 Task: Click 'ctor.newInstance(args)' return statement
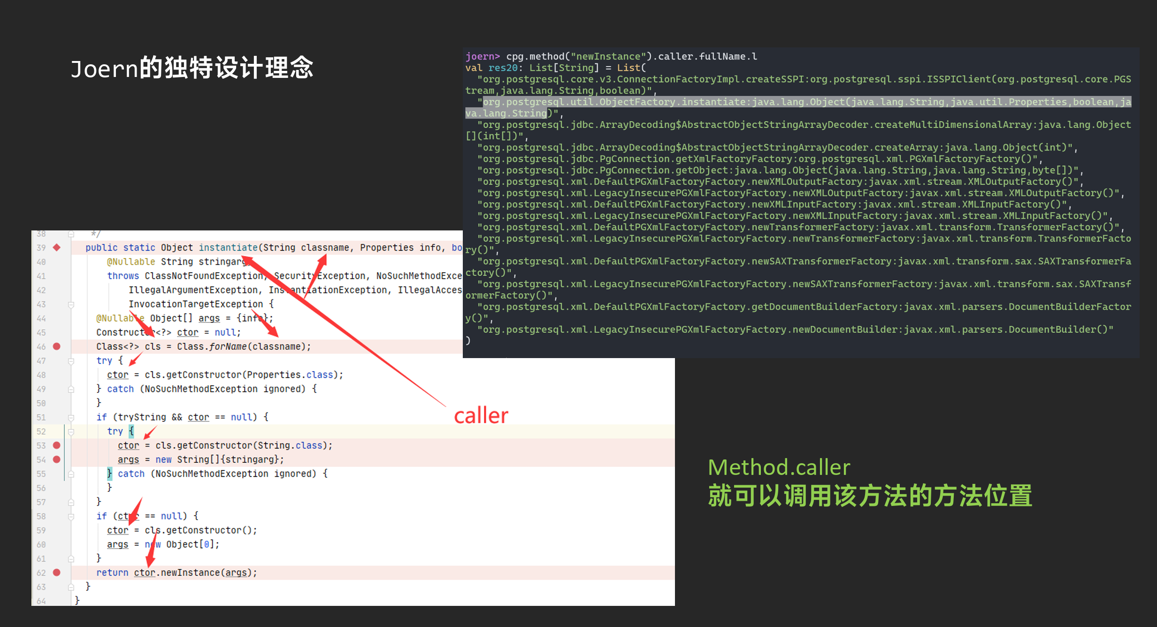[193, 573]
